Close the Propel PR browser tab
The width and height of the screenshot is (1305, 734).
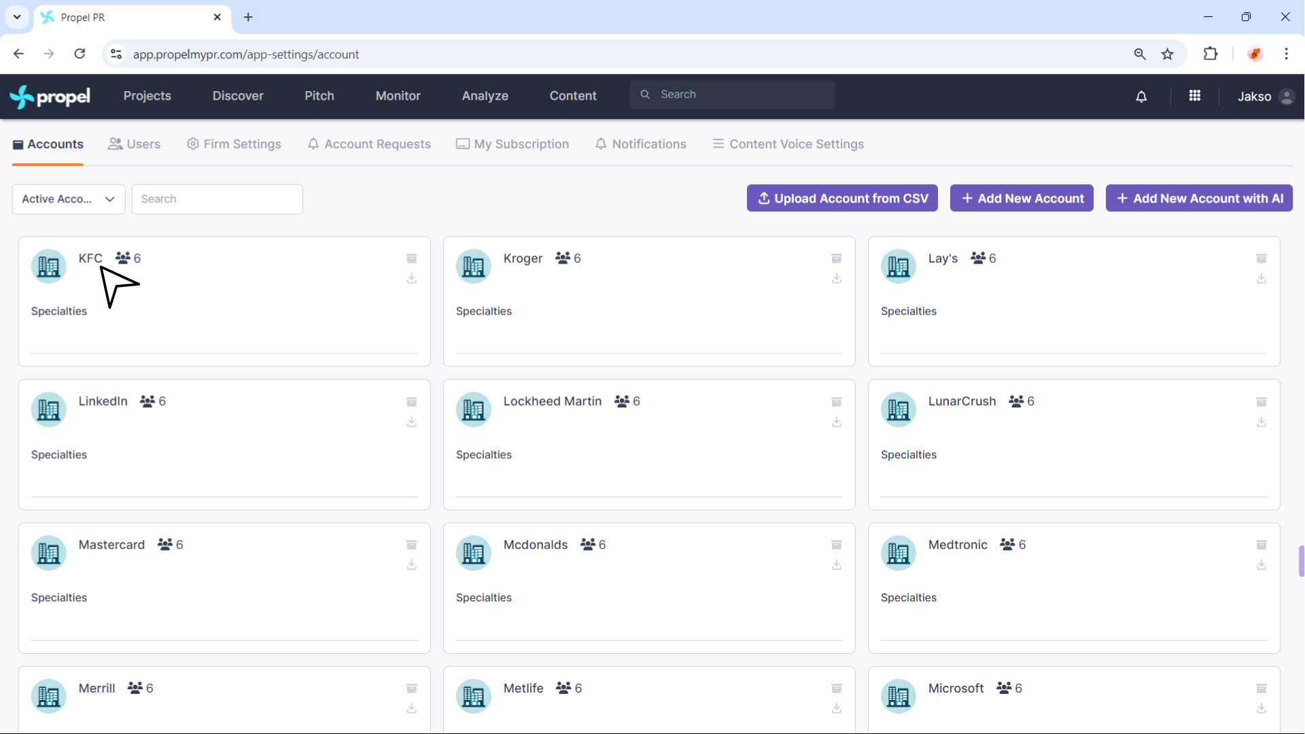tap(217, 17)
